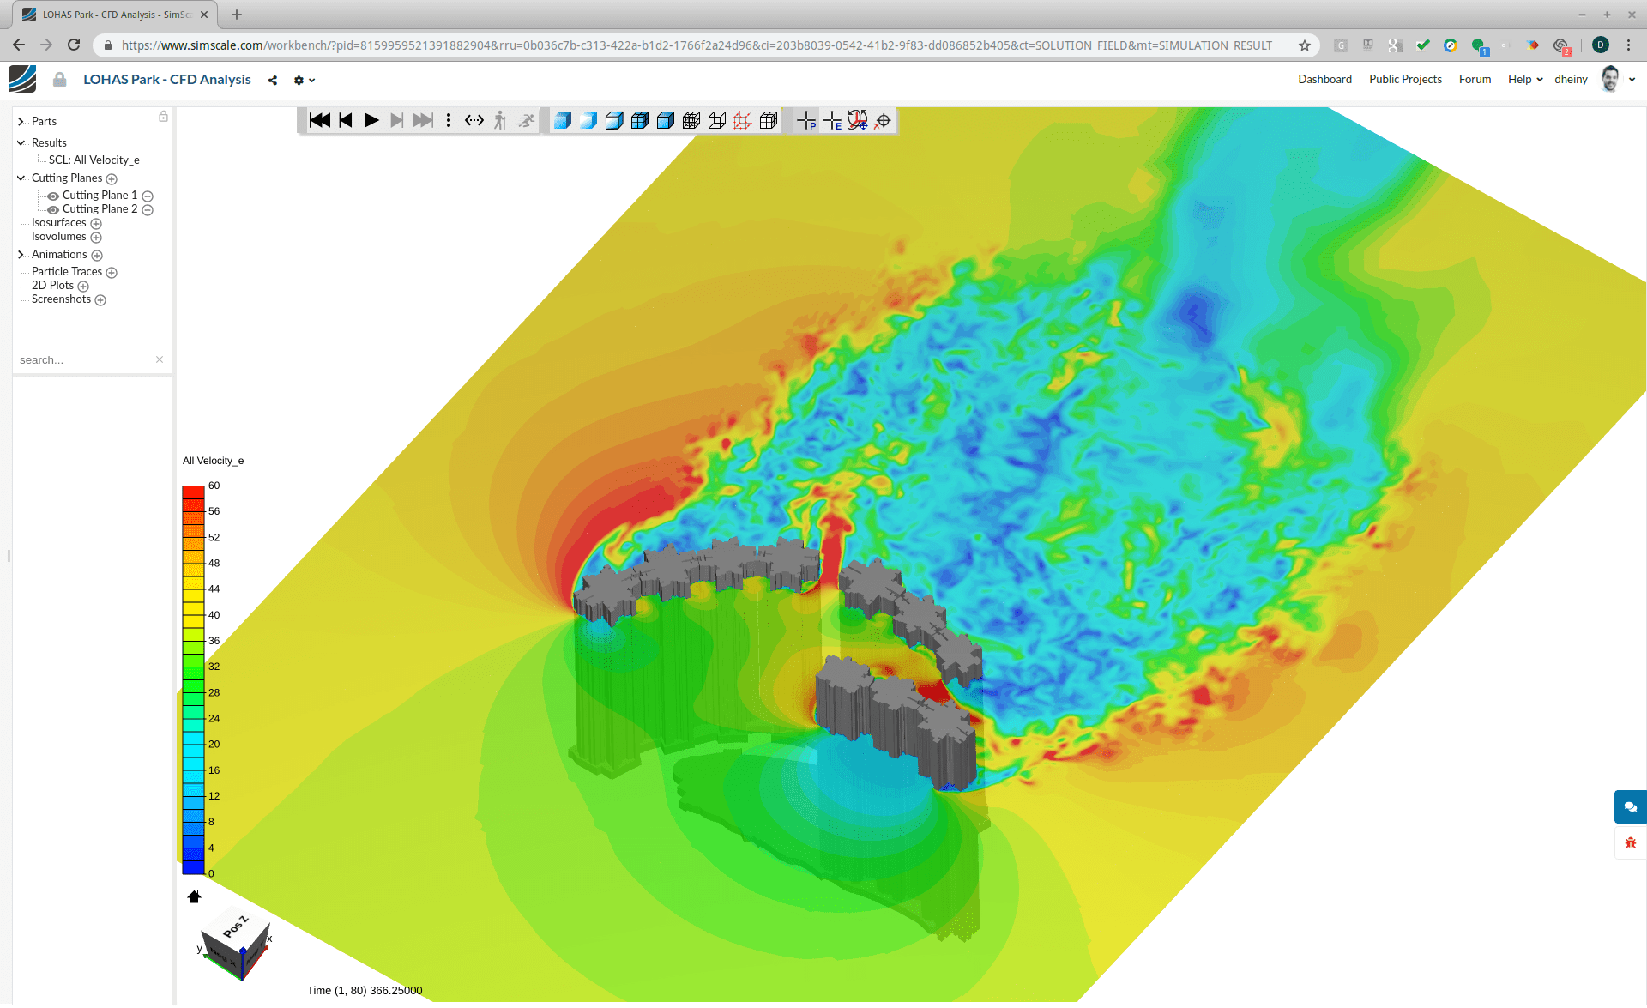Step back one animation frame
This screenshot has width=1647, height=1008.
(346, 120)
